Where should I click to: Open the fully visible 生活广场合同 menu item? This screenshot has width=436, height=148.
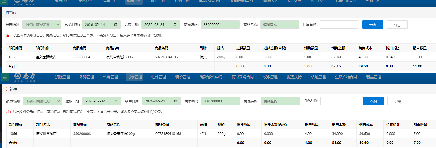pyautogui.click(x=346, y=77)
